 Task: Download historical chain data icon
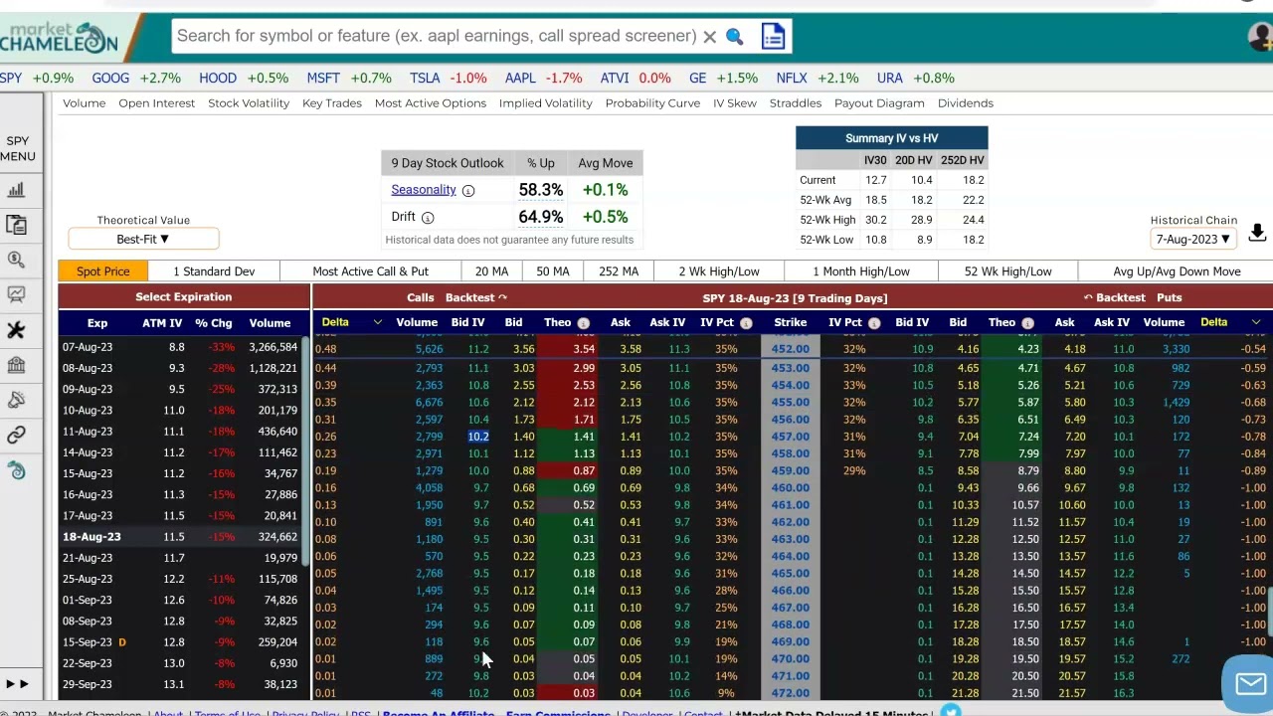(x=1257, y=233)
